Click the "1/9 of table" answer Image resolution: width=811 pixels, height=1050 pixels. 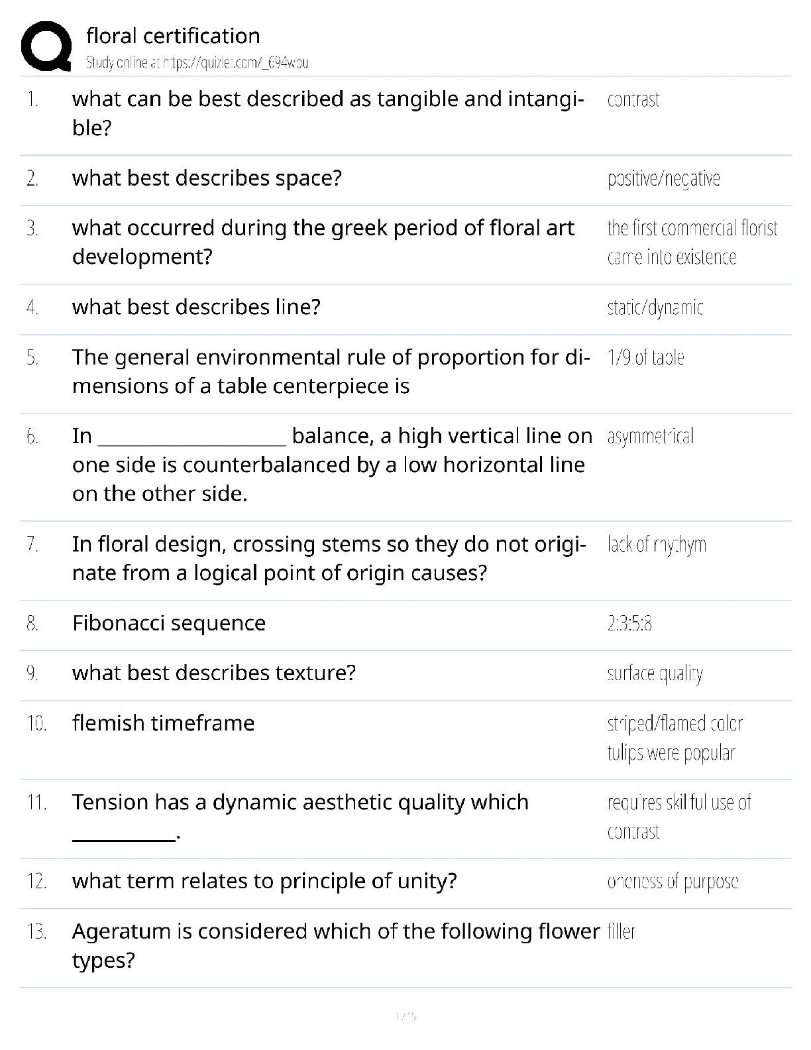coord(645,358)
